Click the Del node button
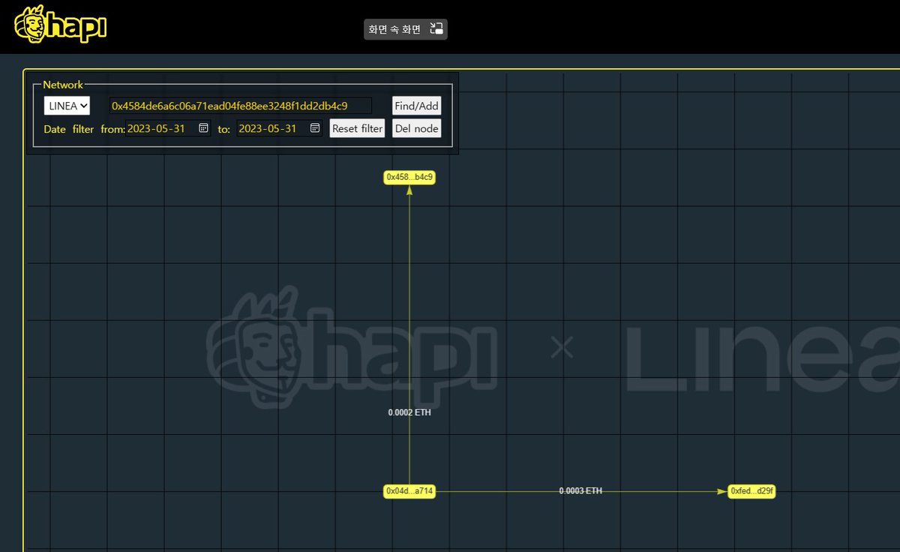Screen dimensions: 900x552 416,128
